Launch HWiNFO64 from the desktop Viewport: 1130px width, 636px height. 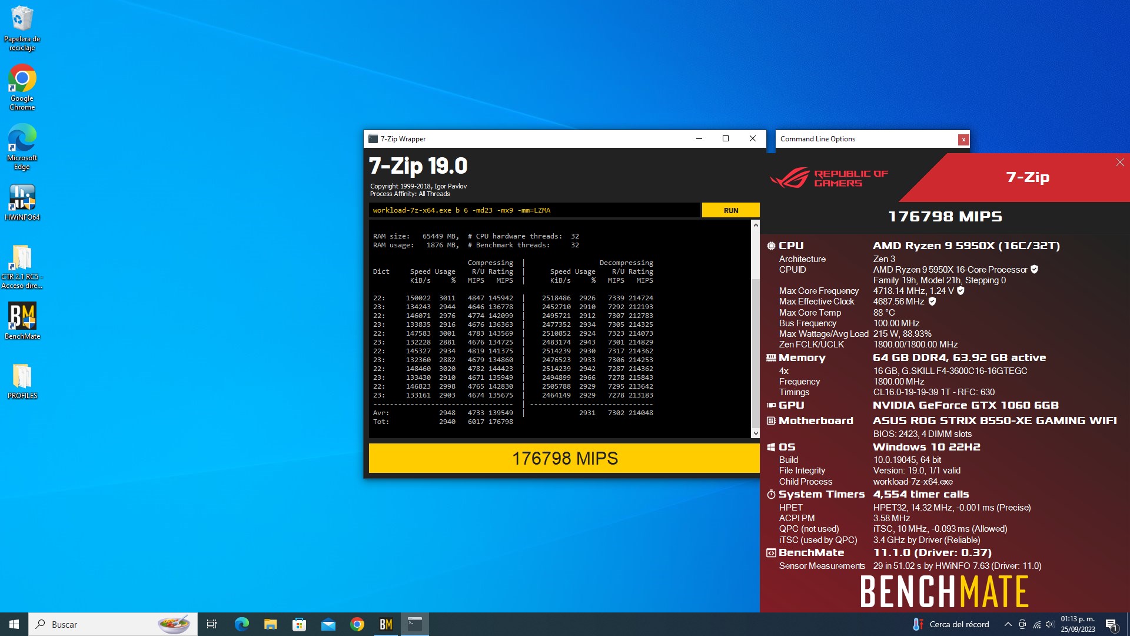[x=22, y=202]
